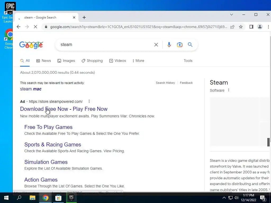This screenshot has width=271, height=203.
Task: Open Windows taskbar search
Action: coord(19,198)
